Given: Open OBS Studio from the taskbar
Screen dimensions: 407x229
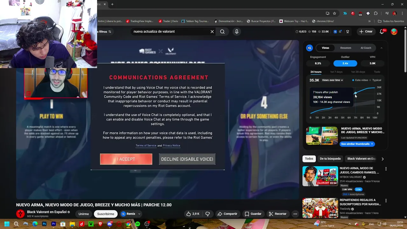Looking at the screenshot, I should [x=147, y=224].
